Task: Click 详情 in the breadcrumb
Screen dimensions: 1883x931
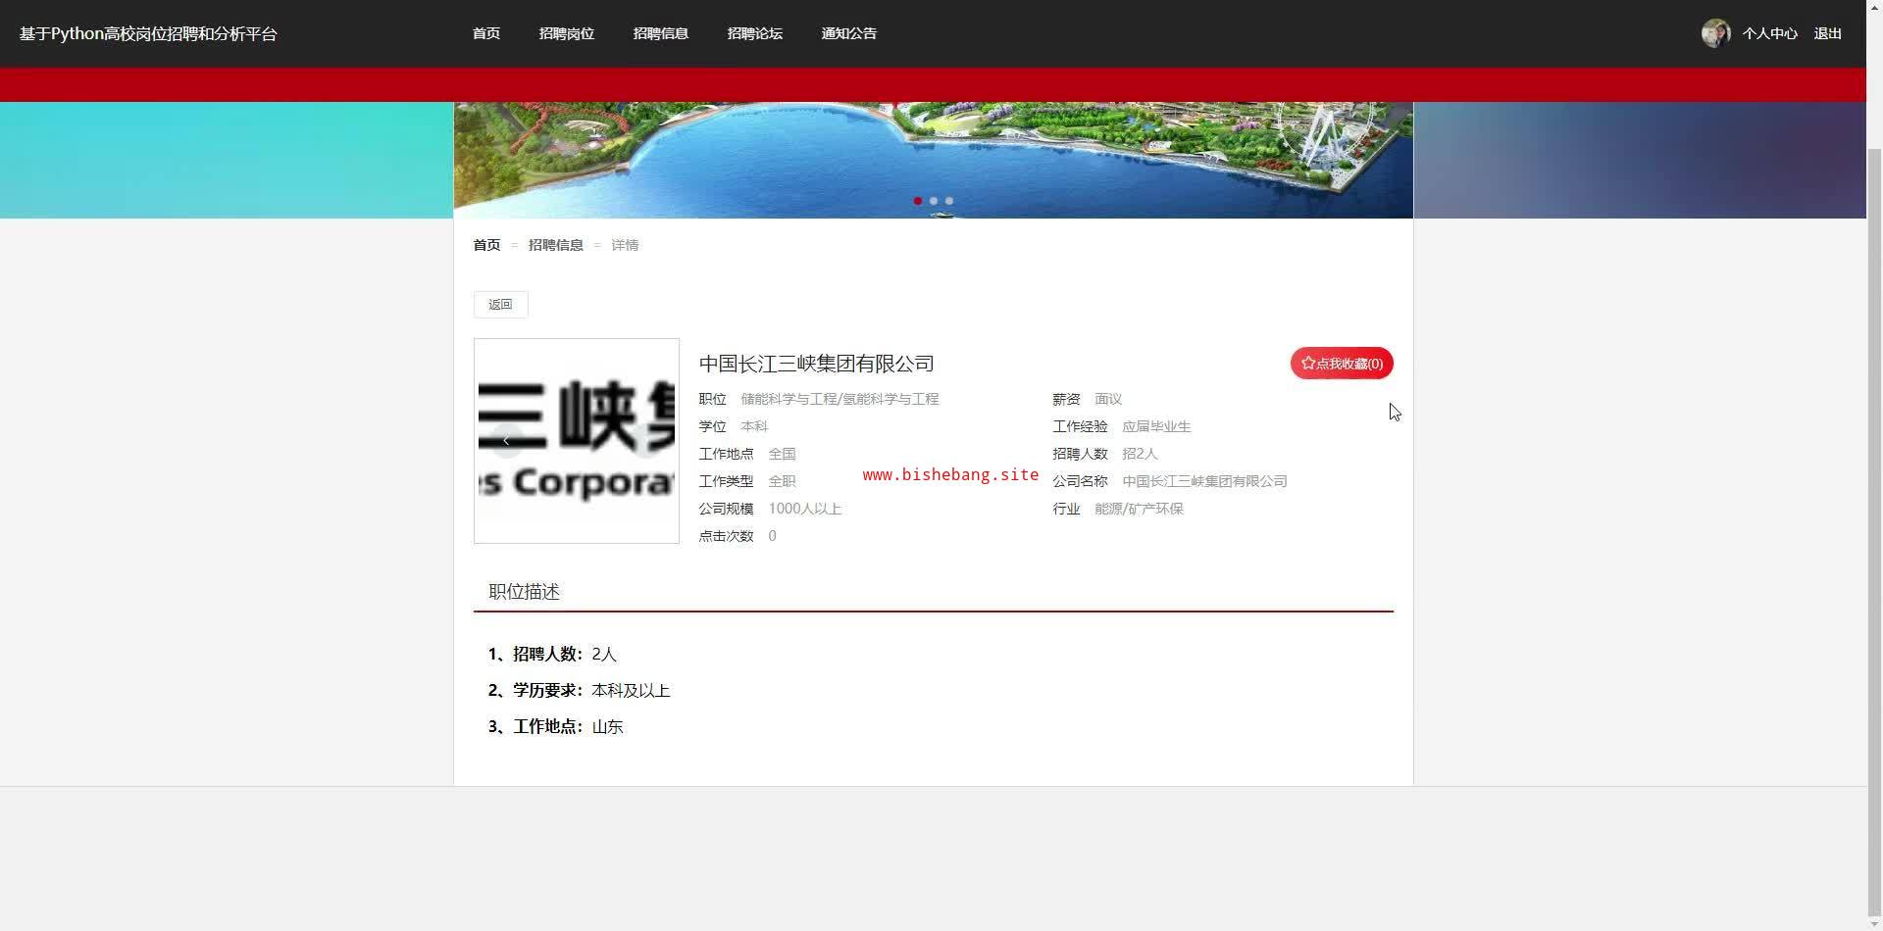Action: (625, 245)
